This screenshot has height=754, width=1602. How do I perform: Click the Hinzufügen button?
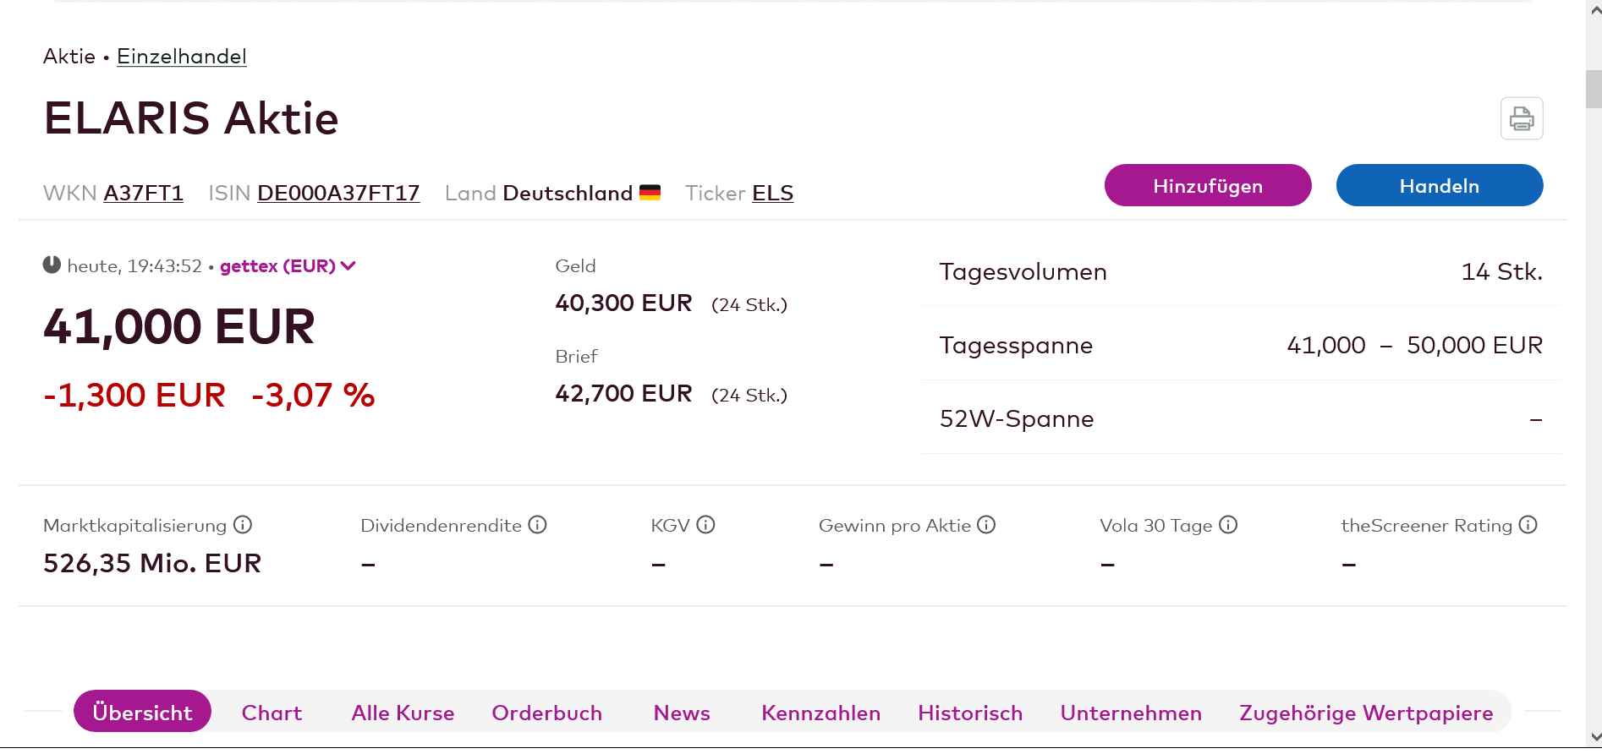(x=1207, y=186)
